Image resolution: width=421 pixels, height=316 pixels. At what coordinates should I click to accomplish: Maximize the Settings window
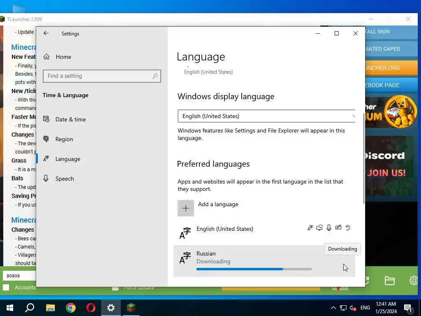pos(337,33)
